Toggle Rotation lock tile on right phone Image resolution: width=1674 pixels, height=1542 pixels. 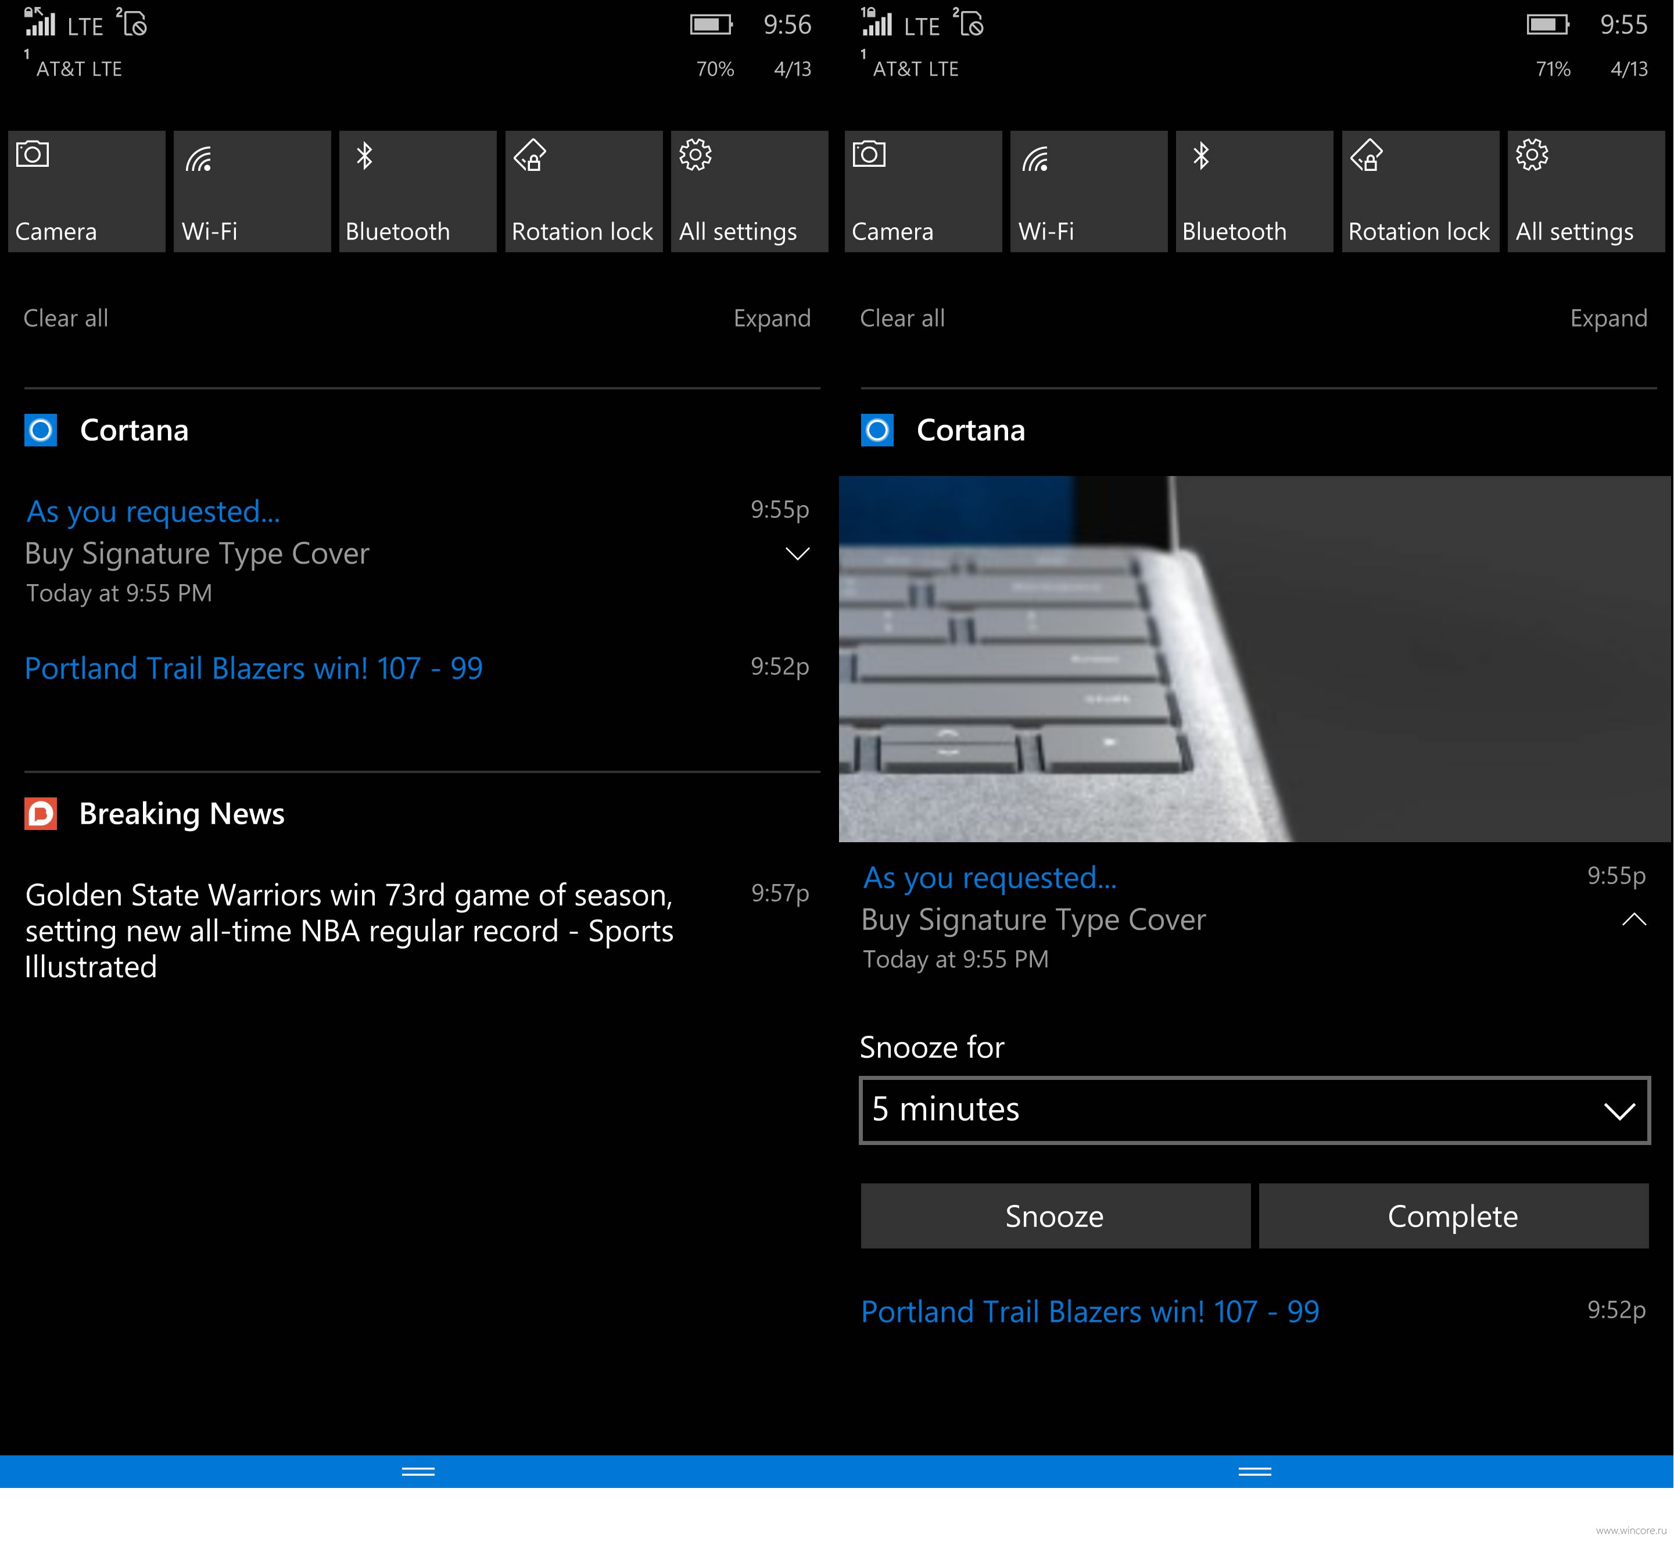[x=1421, y=191]
